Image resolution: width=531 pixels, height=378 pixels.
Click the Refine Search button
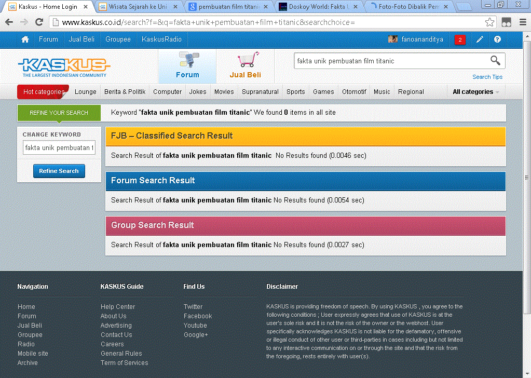pos(59,171)
